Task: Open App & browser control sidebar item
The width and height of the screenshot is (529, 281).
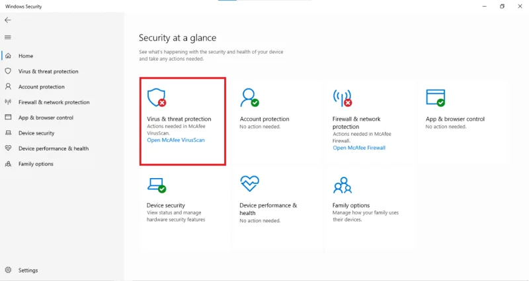Action: point(46,118)
